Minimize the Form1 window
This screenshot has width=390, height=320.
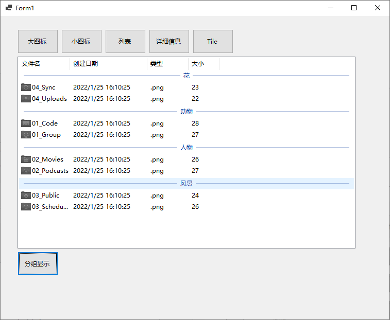331,8
